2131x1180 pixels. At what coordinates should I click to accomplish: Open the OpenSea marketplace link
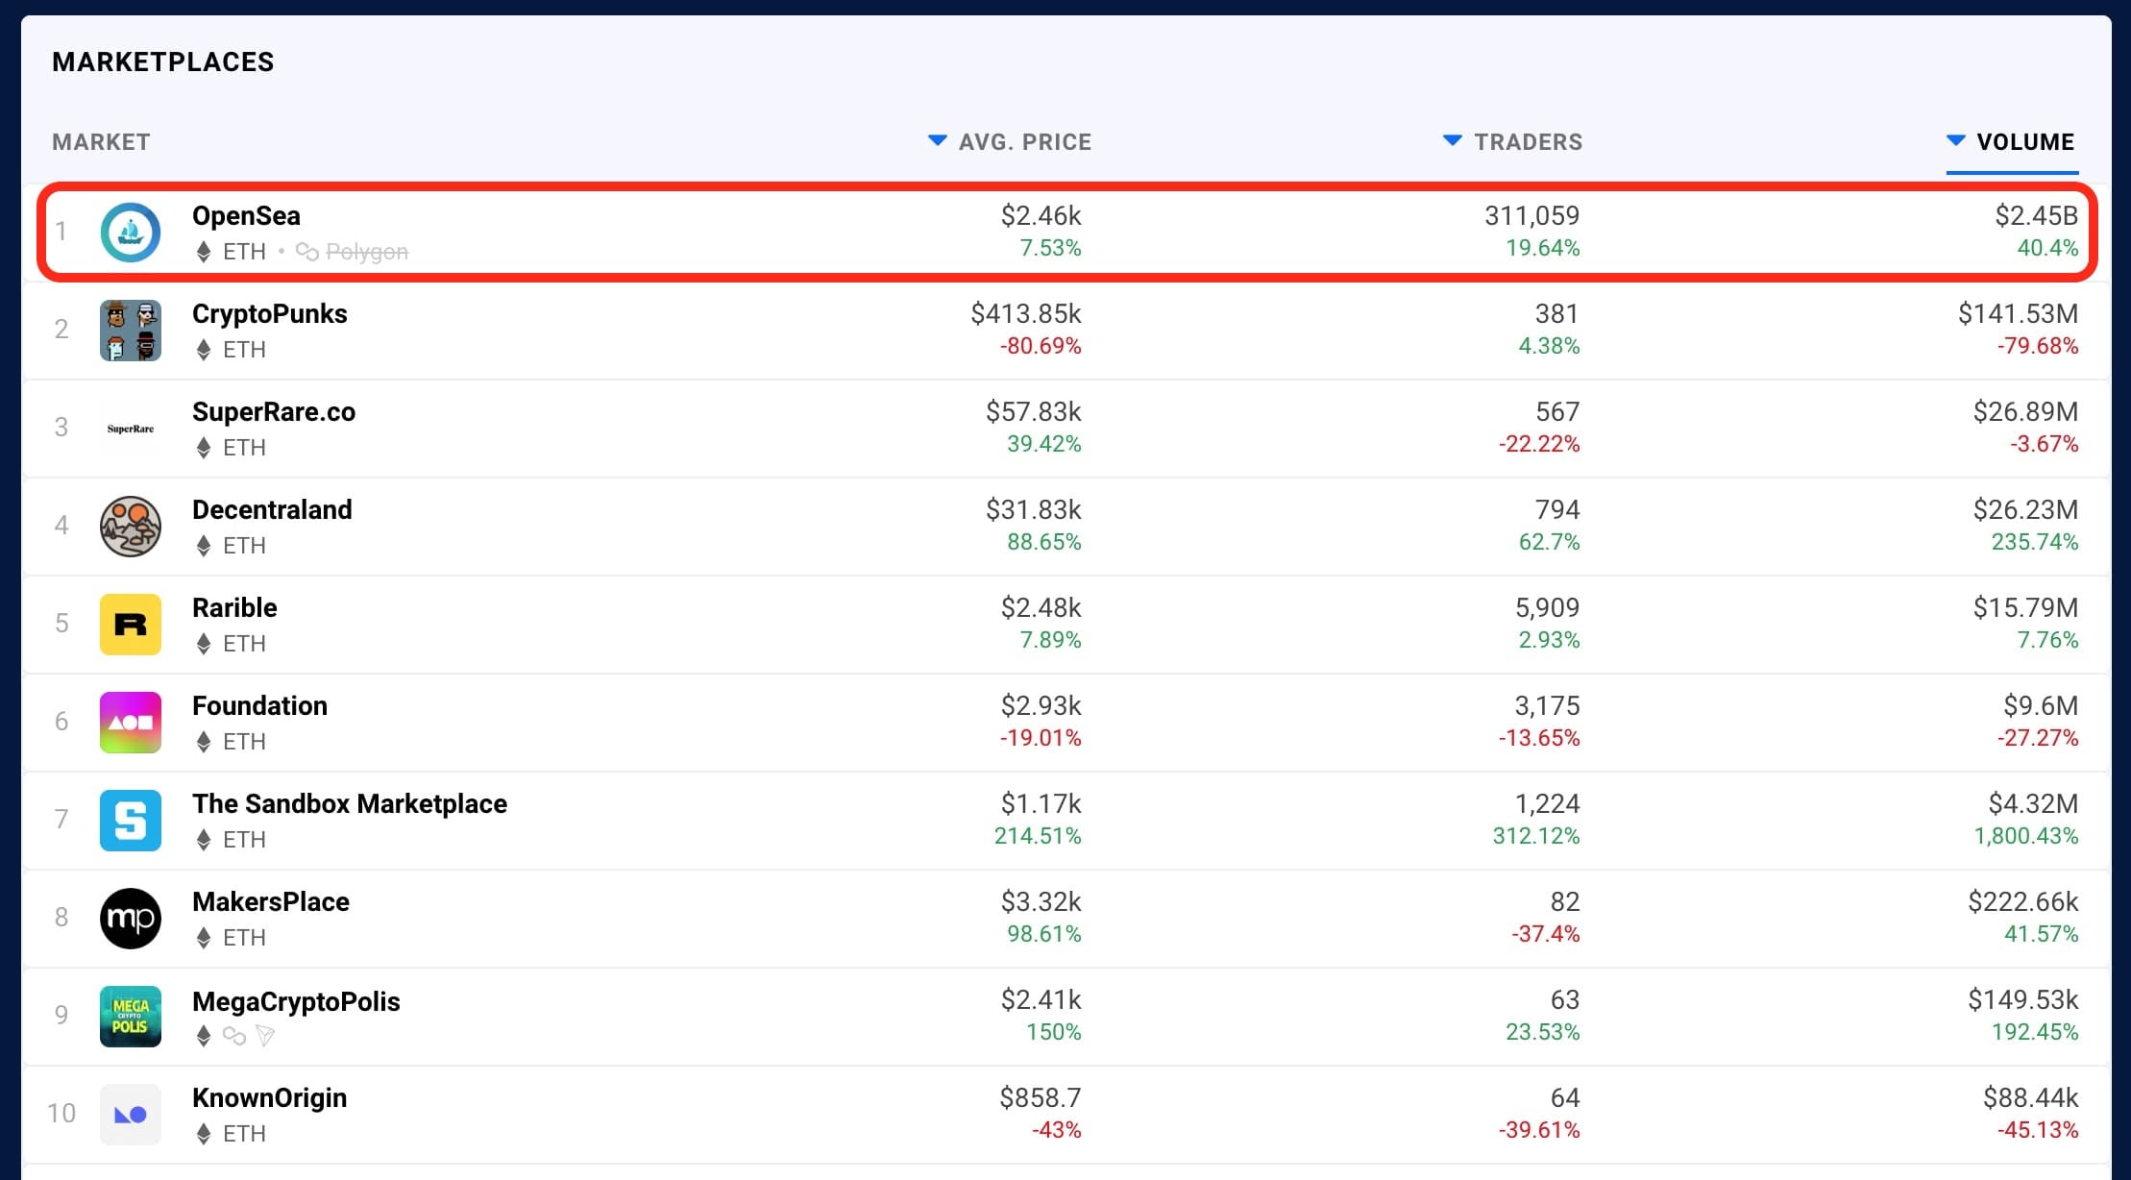point(246,216)
